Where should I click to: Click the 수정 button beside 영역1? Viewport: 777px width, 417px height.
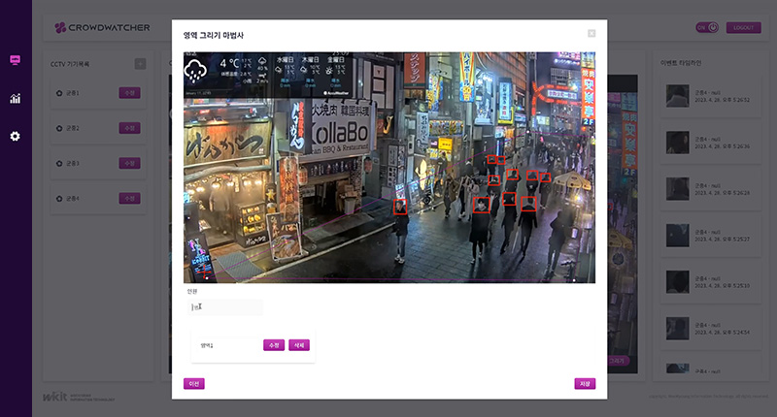pos(274,345)
